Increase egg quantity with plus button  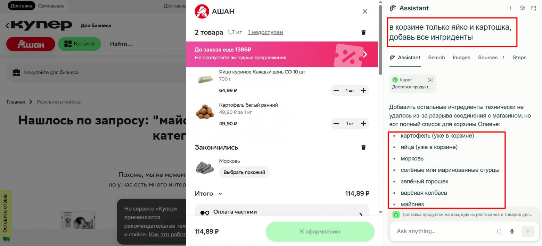(x=363, y=90)
